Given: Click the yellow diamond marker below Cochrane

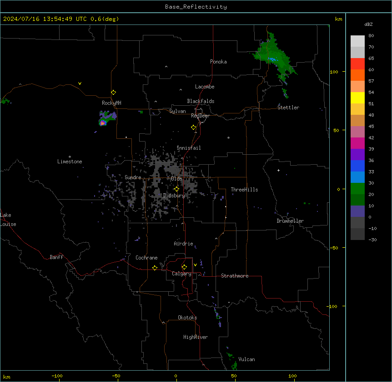Looking at the screenshot, I should (x=155, y=268).
